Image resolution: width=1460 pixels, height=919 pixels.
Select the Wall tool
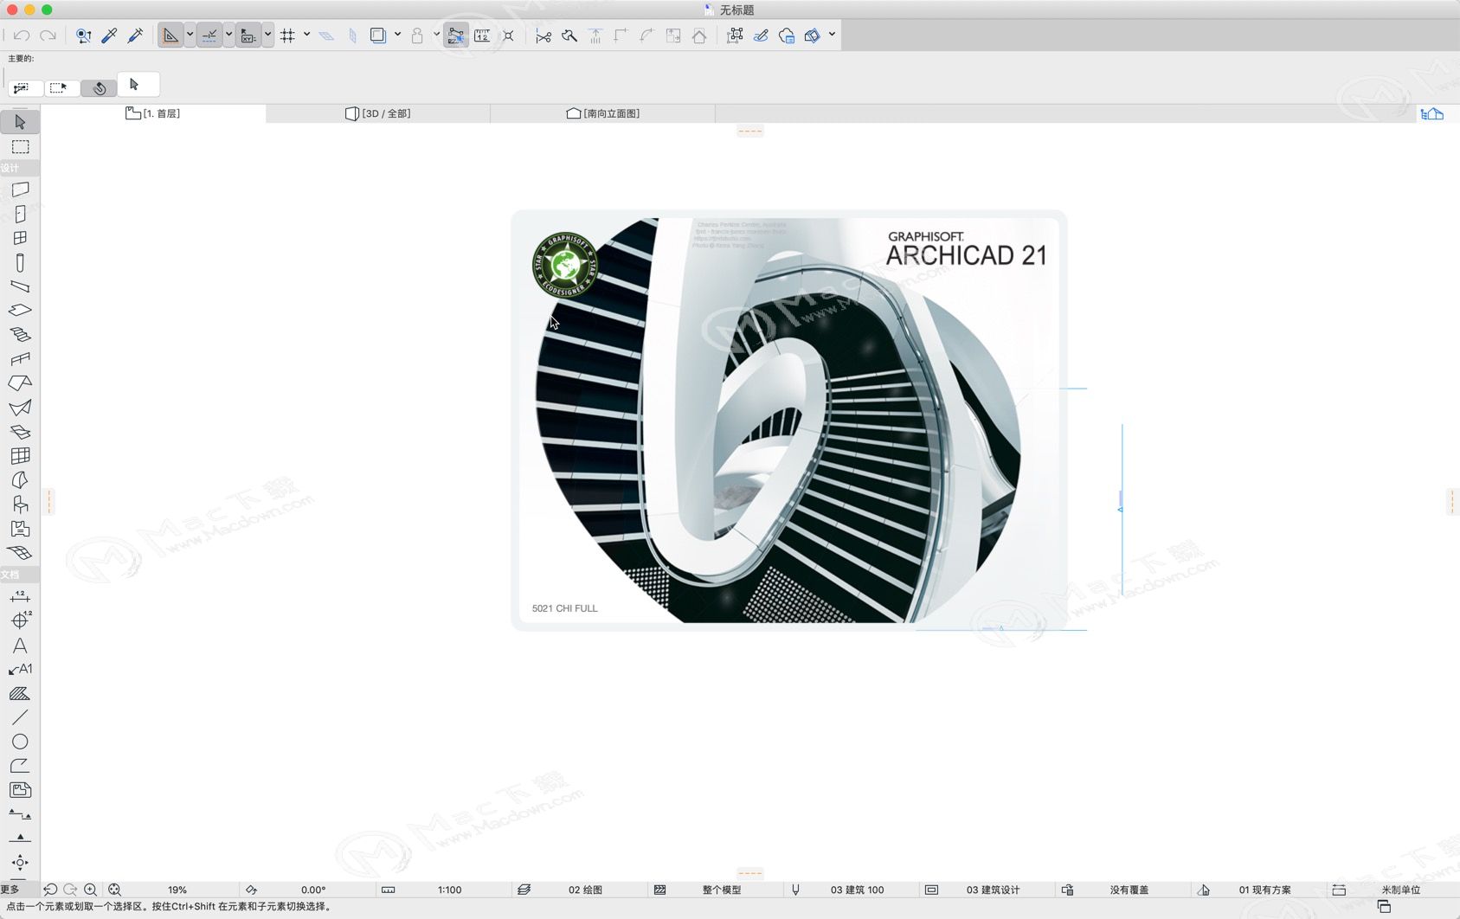click(20, 190)
